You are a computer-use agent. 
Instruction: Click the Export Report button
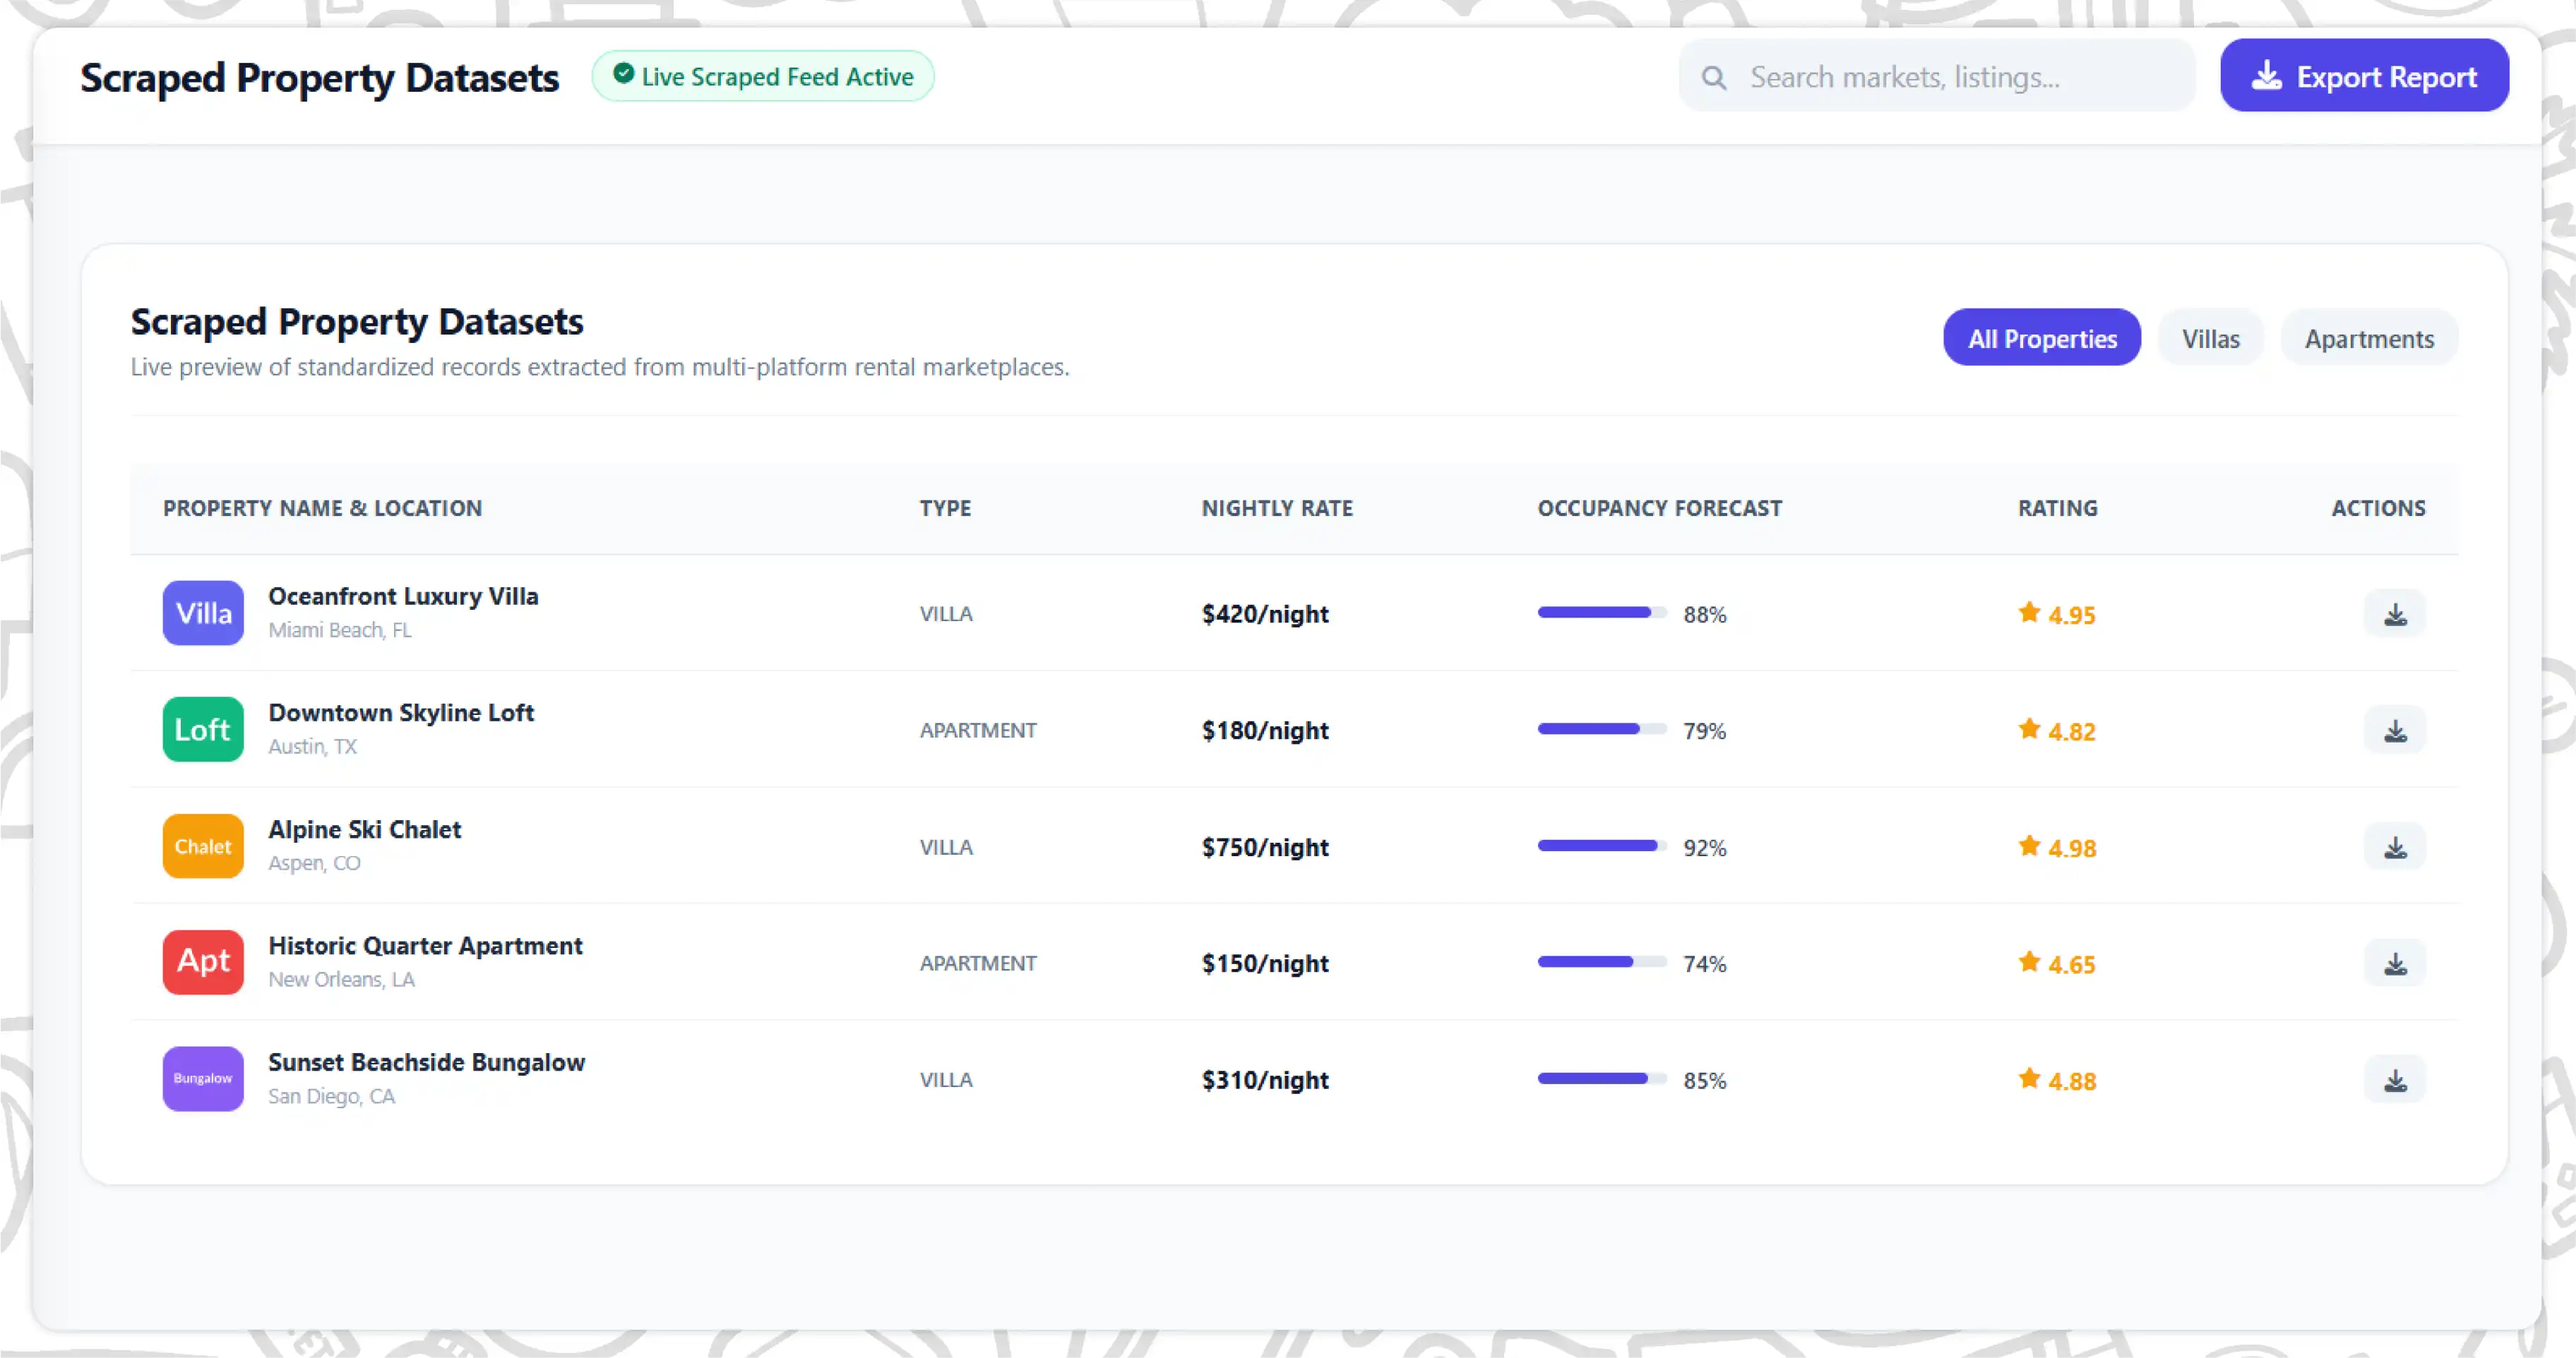[2364, 76]
